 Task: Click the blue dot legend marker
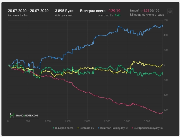coord(99,128)
